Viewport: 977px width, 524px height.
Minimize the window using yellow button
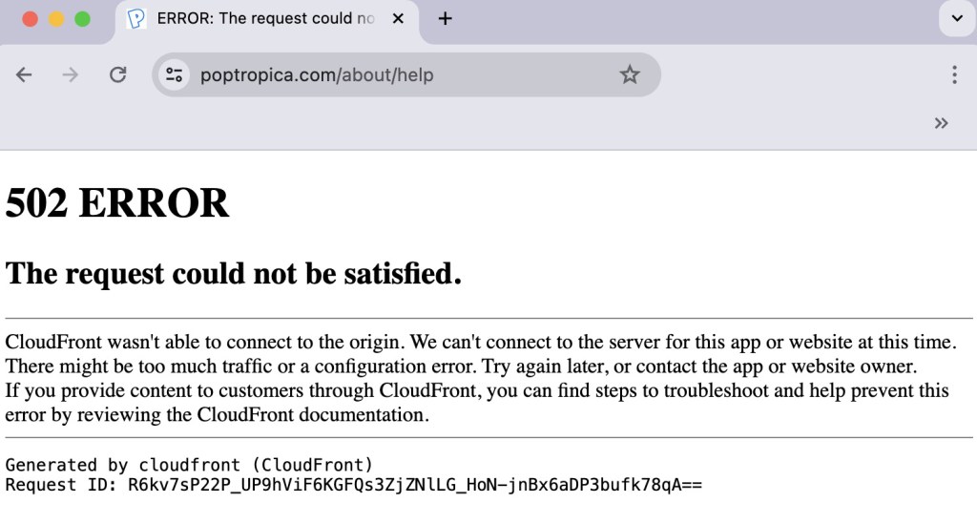pos(56,19)
